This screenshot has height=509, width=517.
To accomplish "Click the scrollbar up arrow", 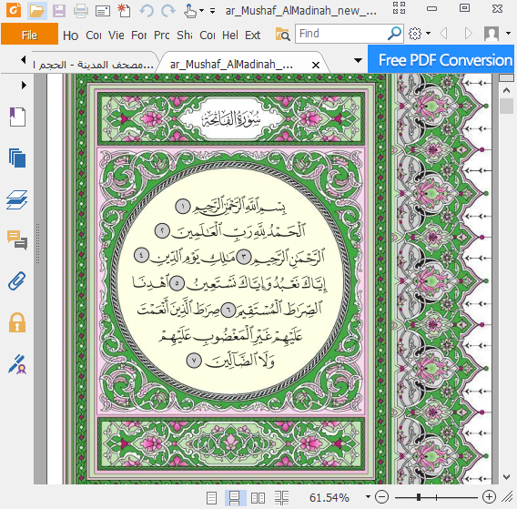I will tap(507, 90).
